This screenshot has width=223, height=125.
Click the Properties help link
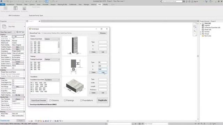click(x=5, y=120)
